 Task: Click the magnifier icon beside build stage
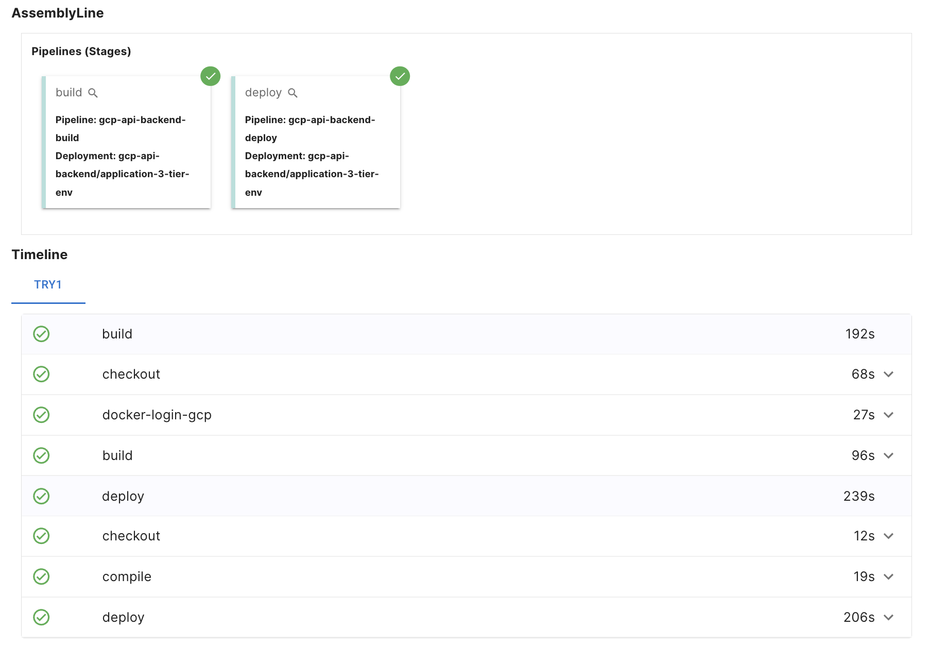tap(93, 93)
